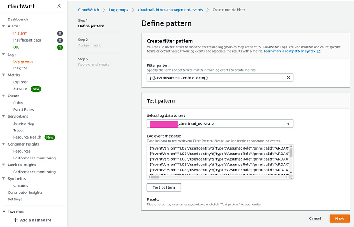Collapse the Container Insights section
The height and width of the screenshot is (227, 354).
[x=4, y=144]
